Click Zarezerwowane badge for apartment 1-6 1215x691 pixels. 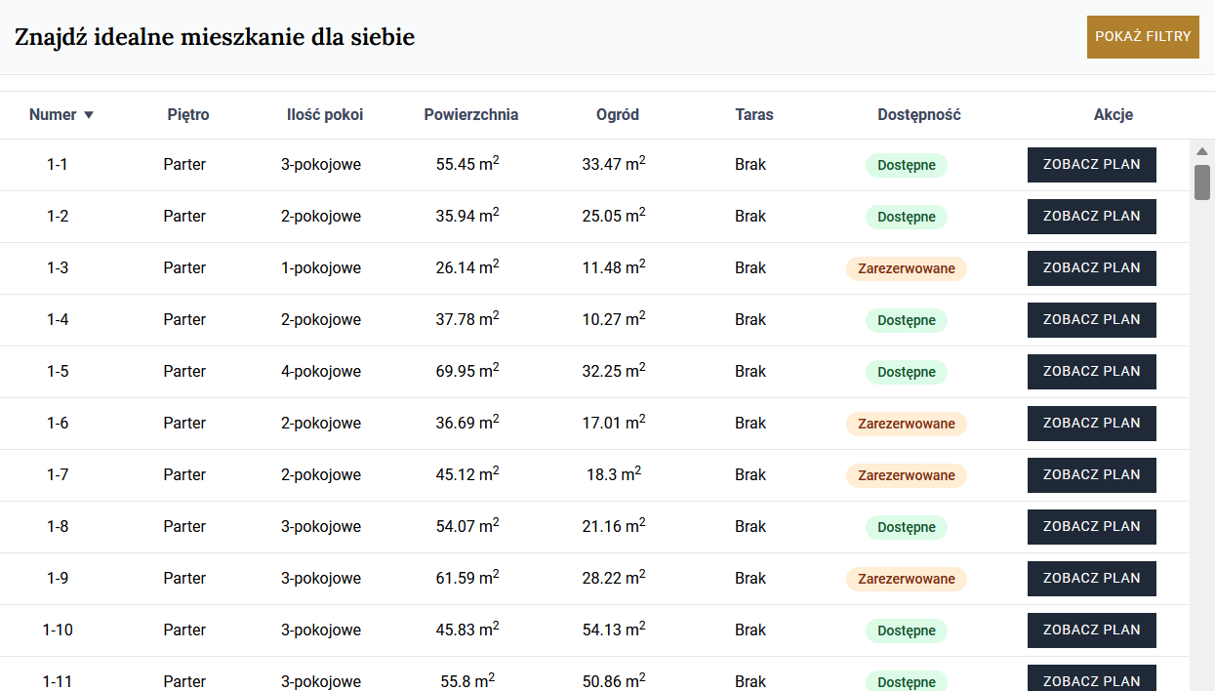906,424
